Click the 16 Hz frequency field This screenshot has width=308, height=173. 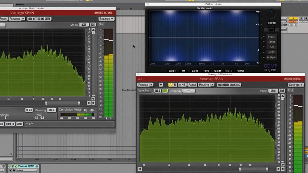(x=206, y=71)
